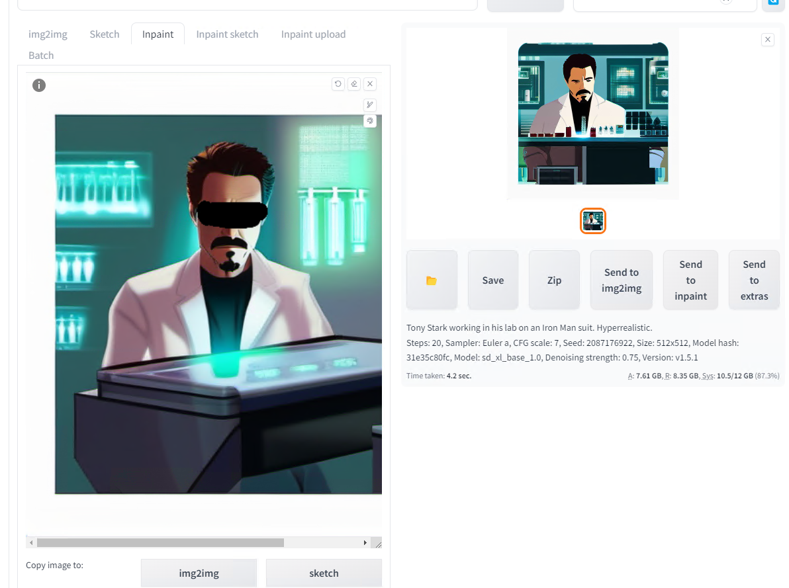Open output folder with the folder icon
Image resolution: width=789 pixels, height=588 pixels.
[x=432, y=280]
